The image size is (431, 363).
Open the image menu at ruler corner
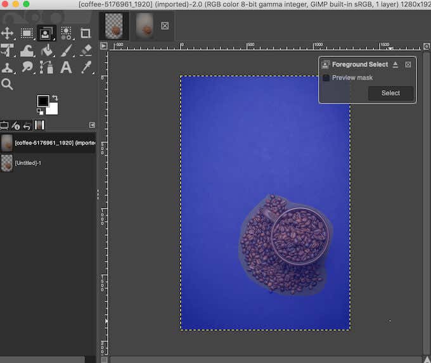104,46
